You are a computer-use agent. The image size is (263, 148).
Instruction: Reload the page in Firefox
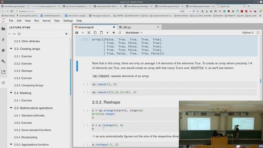(x=12, y=11)
